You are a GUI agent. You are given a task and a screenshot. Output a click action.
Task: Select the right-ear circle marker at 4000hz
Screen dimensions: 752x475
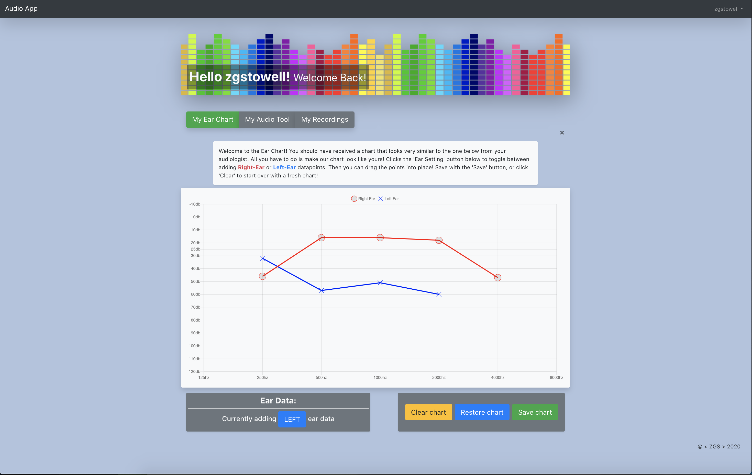pos(498,277)
